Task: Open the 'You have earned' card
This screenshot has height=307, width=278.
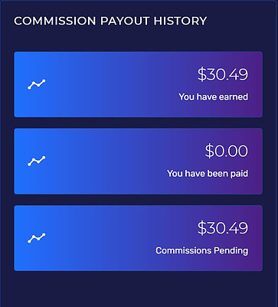Action: click(x=138, y=84)
